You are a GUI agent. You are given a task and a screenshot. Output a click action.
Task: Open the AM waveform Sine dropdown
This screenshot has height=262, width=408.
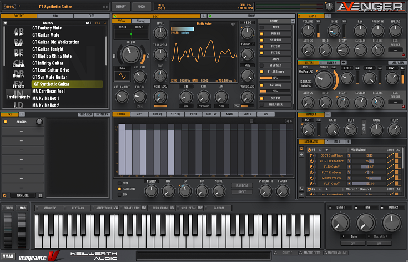pos(221,106)
